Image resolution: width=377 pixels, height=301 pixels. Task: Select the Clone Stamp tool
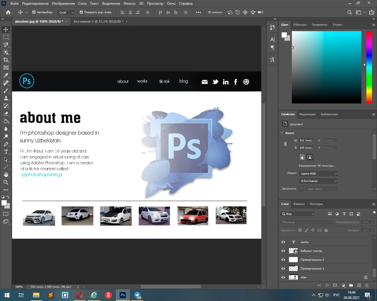(6, 98)
